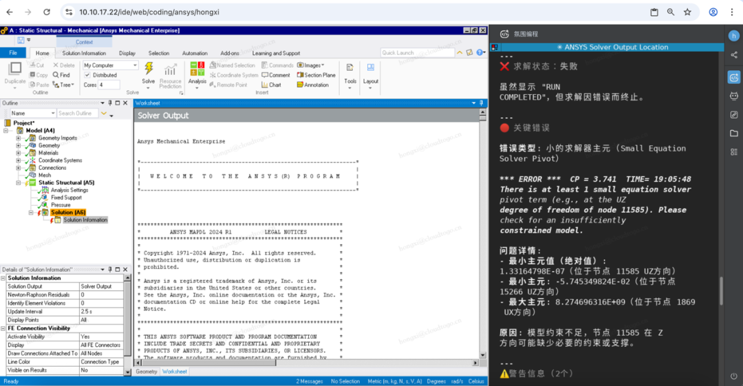Image resolution: width=743 pixels, height=386 pixels.
Task: Click the checklist icon beside Quick Launch
Action: tap(470, 52)
